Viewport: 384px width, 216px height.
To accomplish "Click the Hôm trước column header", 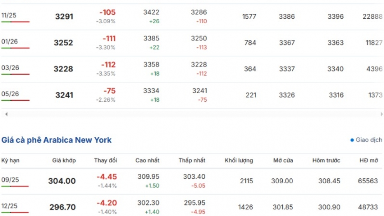I will 326,160.
